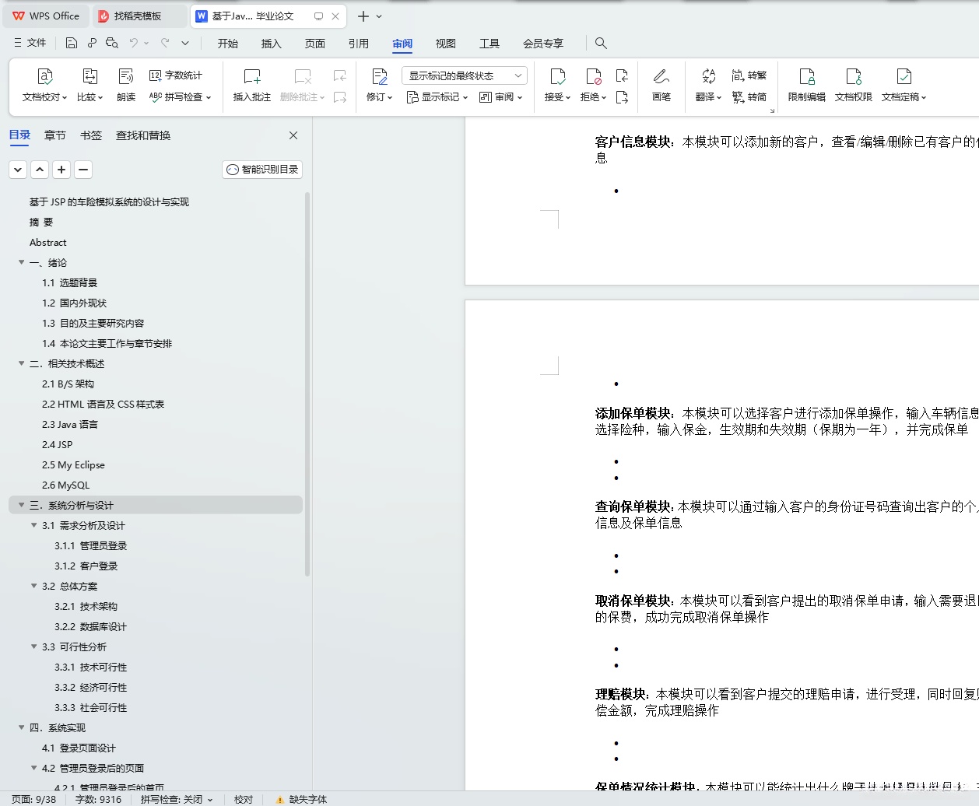Expand the 四、系统实现 section options
979x806 pixels.
pyautogui.click(x=21, y=727)
